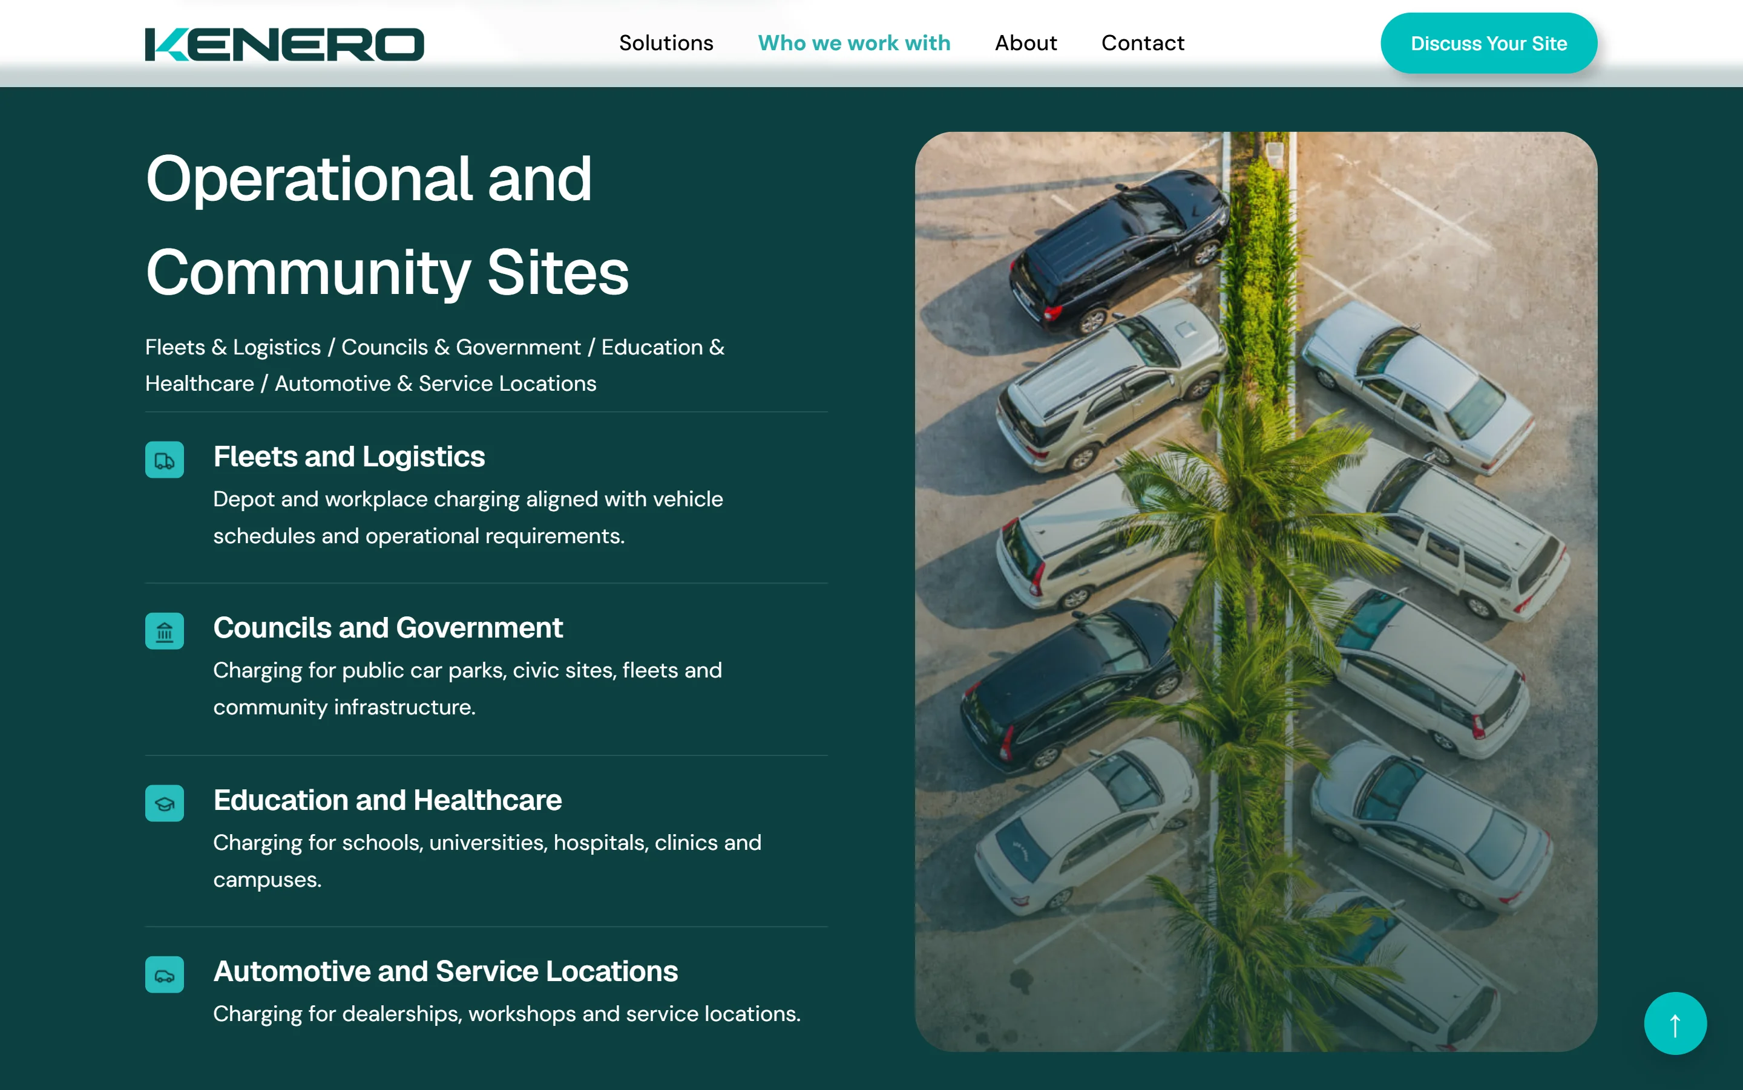Click the Discuss Your Site button
Image resolution: width=1743 pixels, height=1090 pixels.
coord(1488,44)
